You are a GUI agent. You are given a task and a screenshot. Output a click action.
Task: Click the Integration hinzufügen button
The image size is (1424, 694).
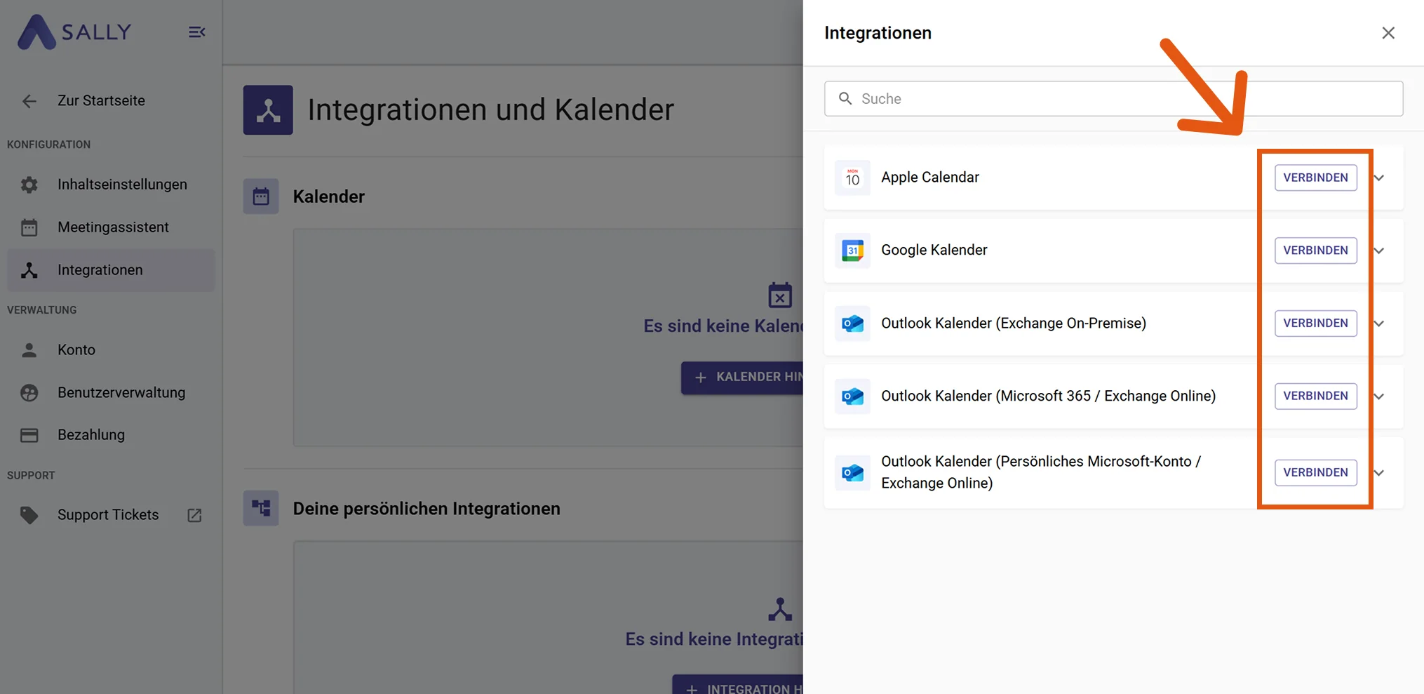click(738, 685)
